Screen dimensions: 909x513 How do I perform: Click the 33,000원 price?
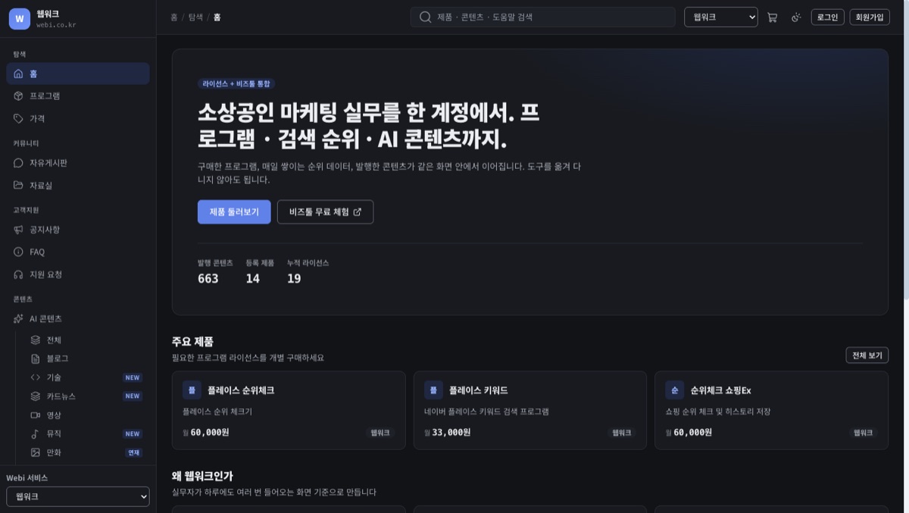451,433
